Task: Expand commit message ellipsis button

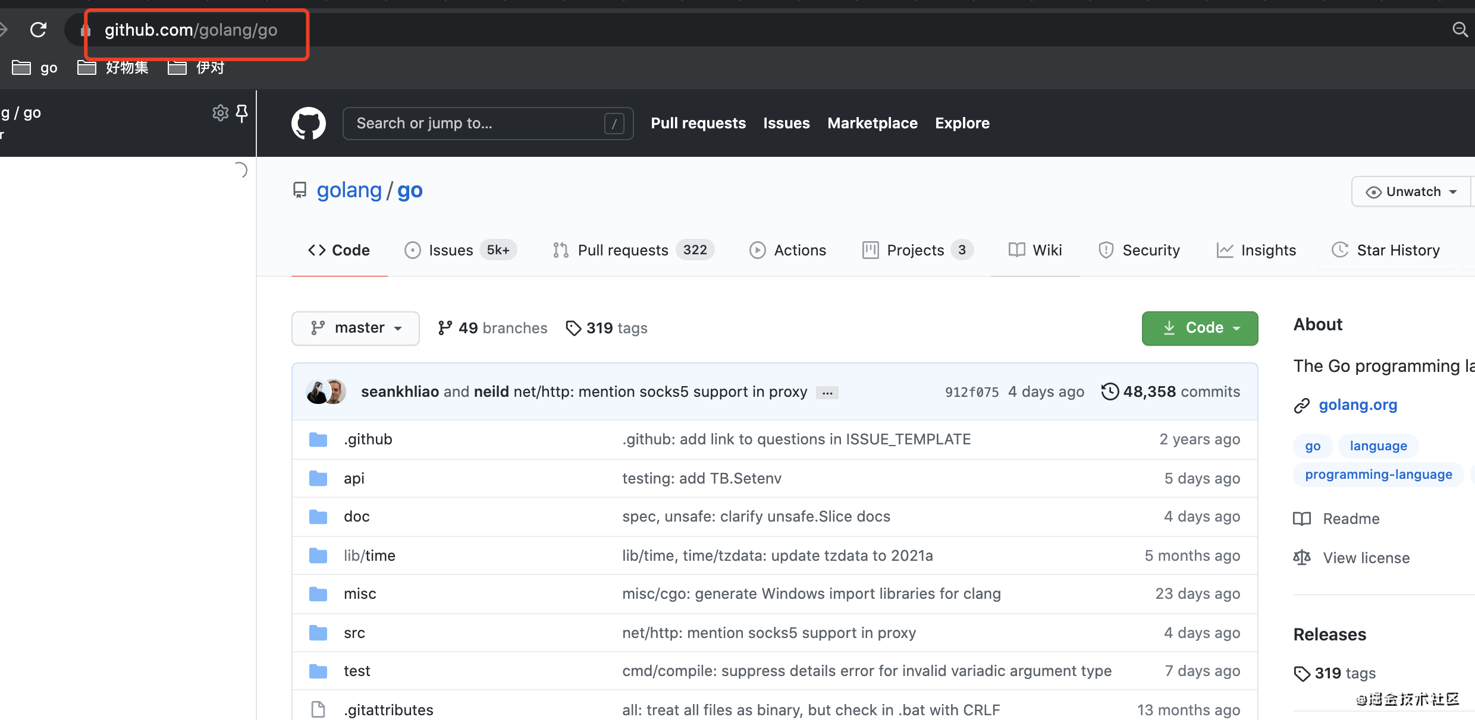Action: (x=827, y=393)
